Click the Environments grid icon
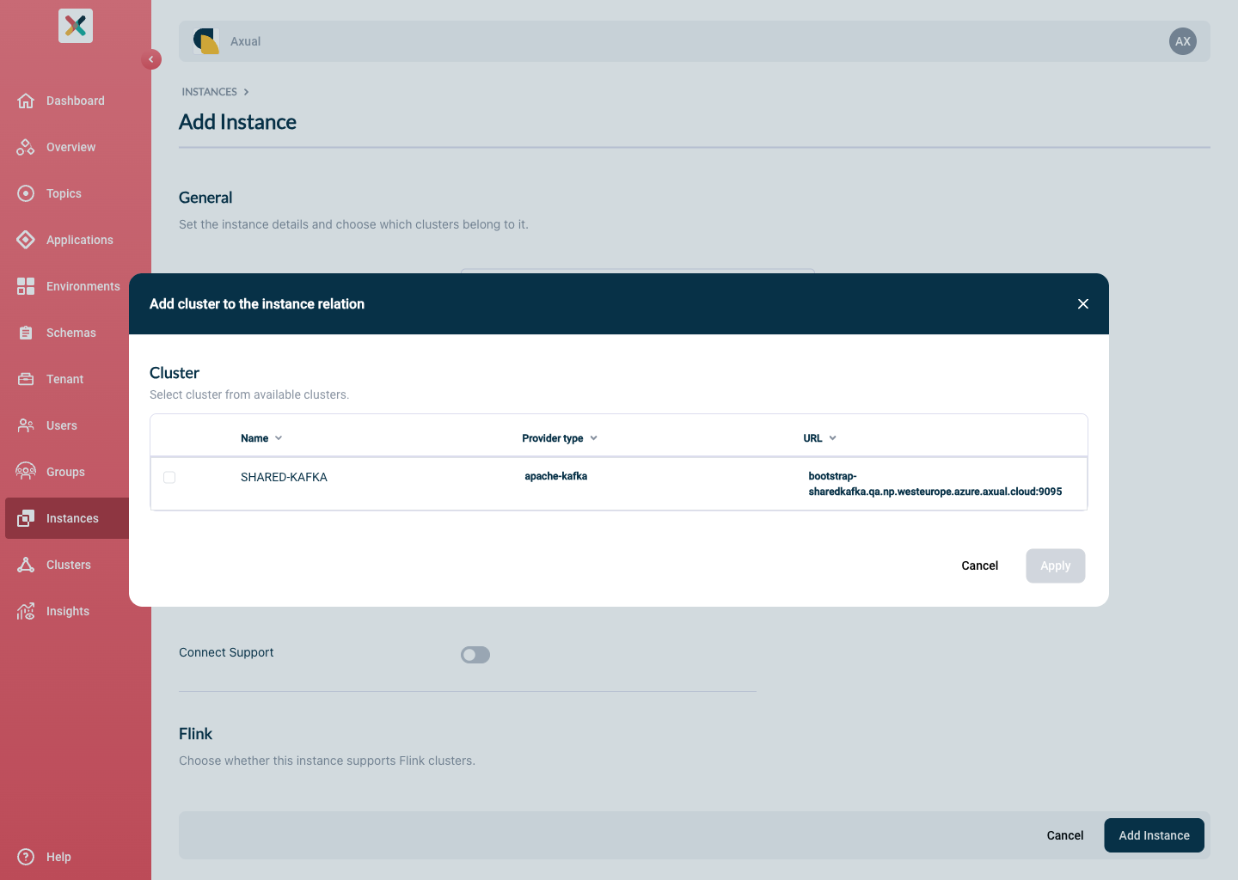Screen dimensions: 1238x880 [26, 286]
